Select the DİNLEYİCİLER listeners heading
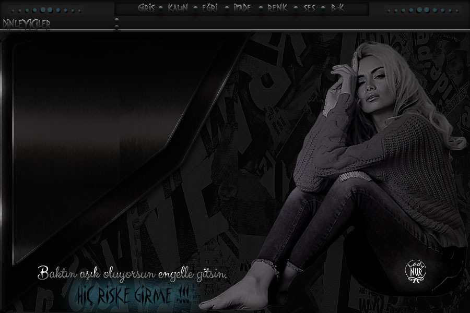 tap(26, 24)
